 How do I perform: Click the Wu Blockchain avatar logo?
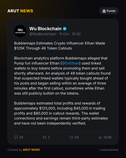point(20,31)
